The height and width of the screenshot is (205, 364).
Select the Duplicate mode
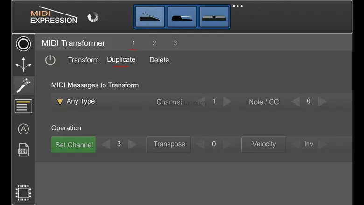[x=121, y=60]
